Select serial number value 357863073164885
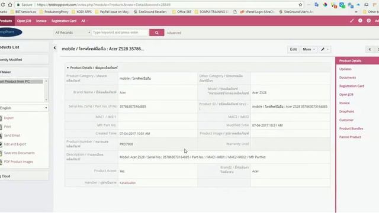The height and width of the screenshot is (213, 379). point(133,106)
